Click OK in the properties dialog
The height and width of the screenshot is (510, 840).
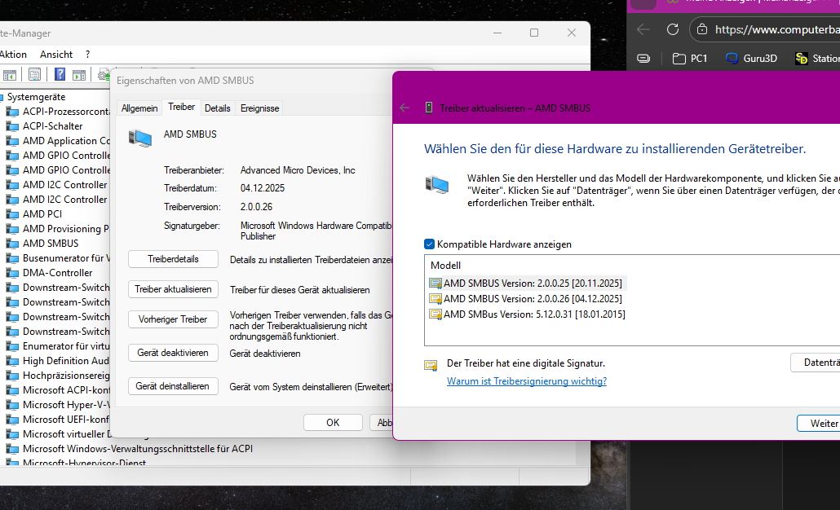click(333, 422)
